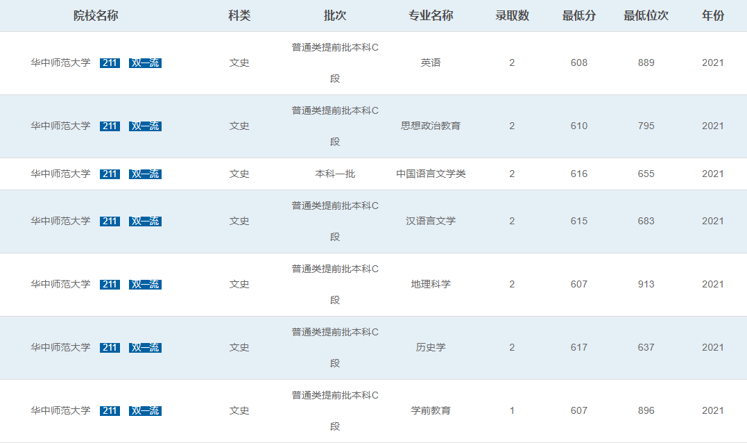Click the 双一流 badge in the 地理科学 row
This screenshot has height=443, width=747.
coord(145,284)
